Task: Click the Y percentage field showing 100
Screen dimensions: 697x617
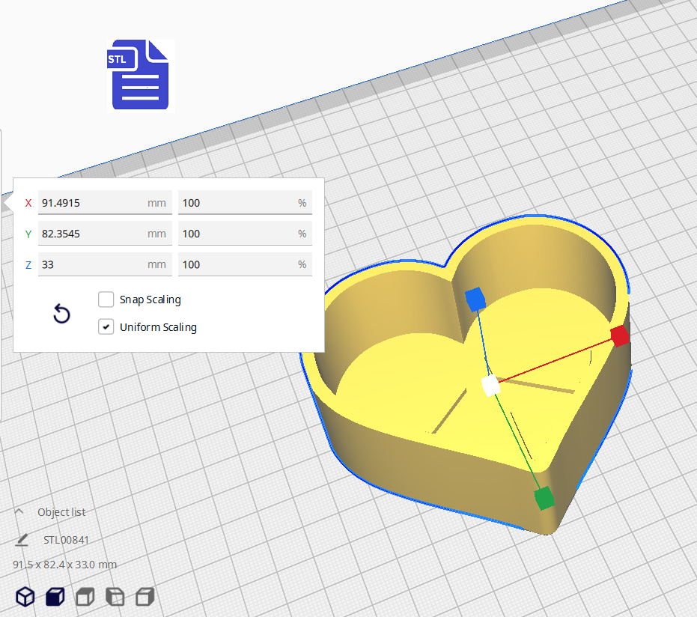Action: tap(245, 233)
